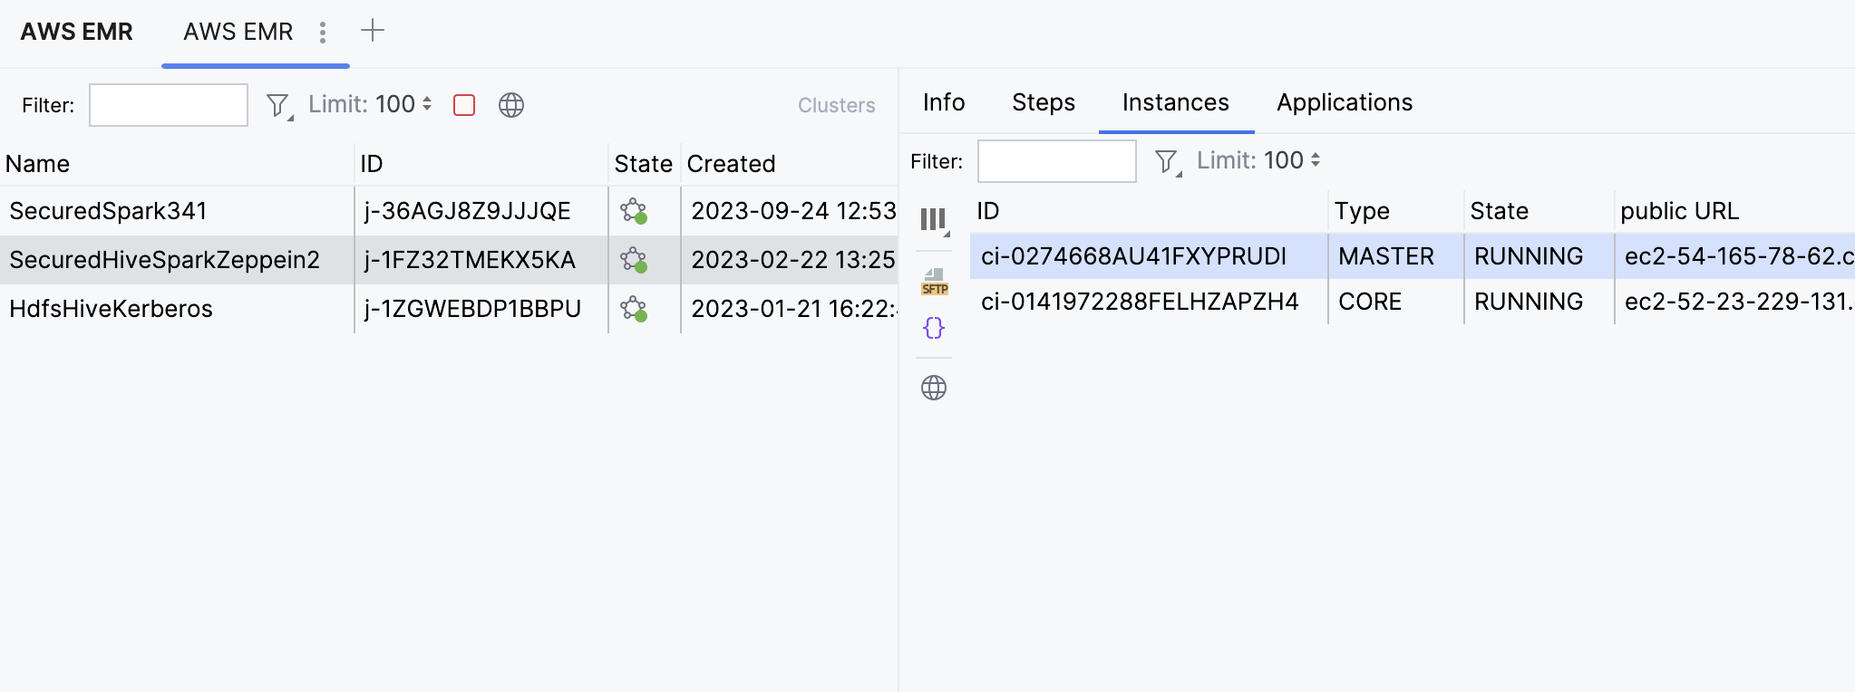Screen dimensions: 1855x692
Task: Open the globe icon beside clusters Limit
Action: coord(511,105)
